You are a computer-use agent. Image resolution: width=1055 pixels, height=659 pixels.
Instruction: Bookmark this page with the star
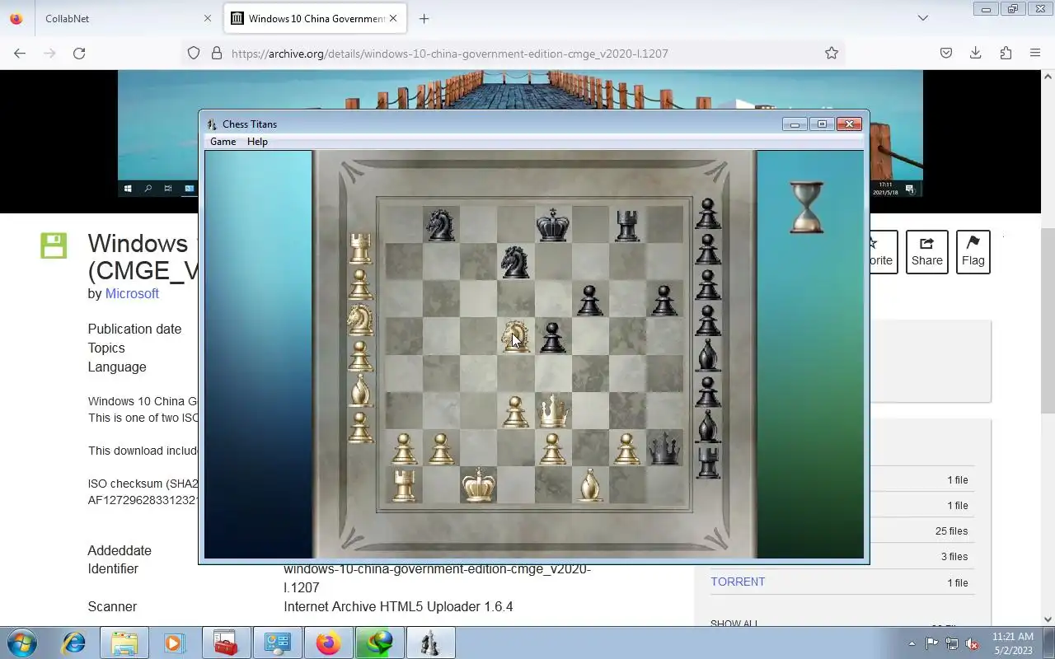(x=831, y=53)
